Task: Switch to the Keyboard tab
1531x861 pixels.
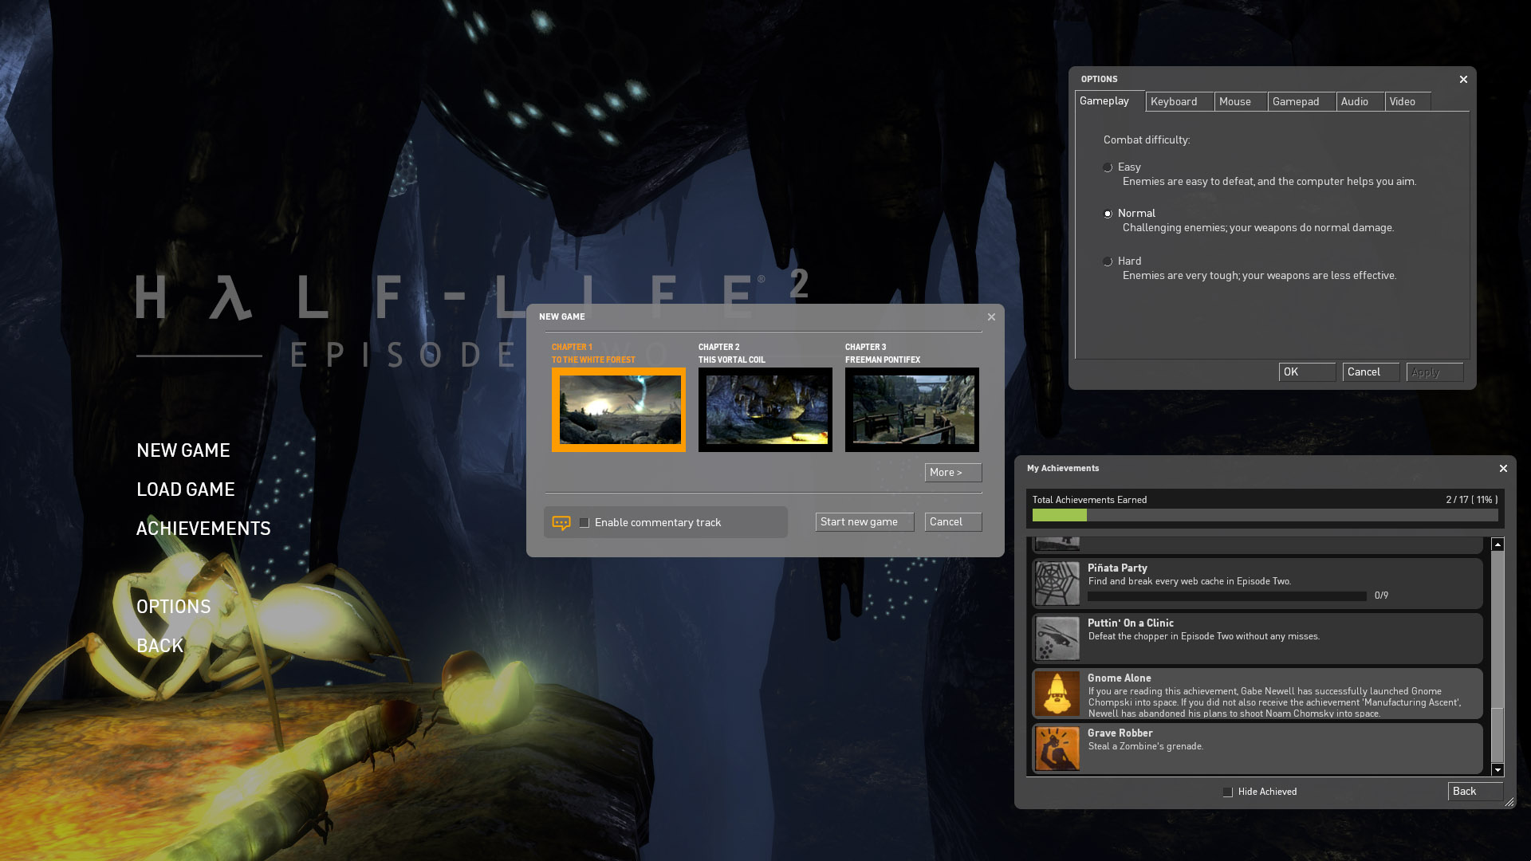Action: click(1179, 102)
